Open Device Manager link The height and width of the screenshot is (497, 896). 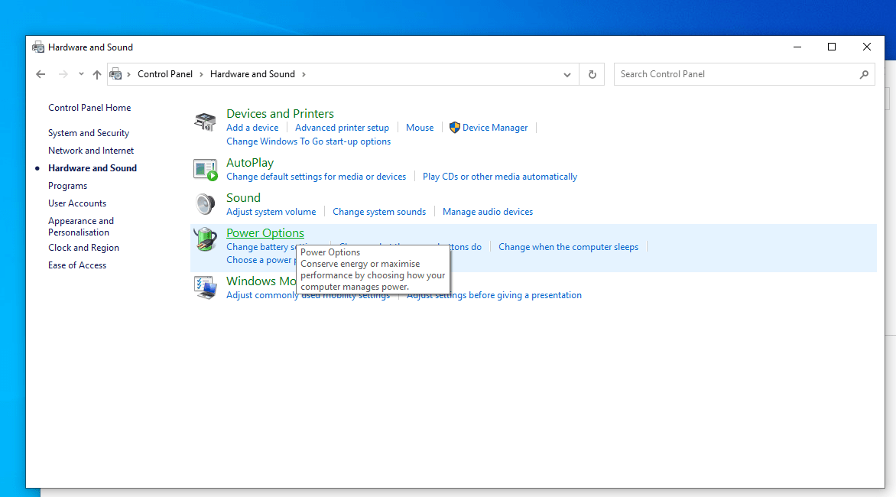(x=495, y=128)
